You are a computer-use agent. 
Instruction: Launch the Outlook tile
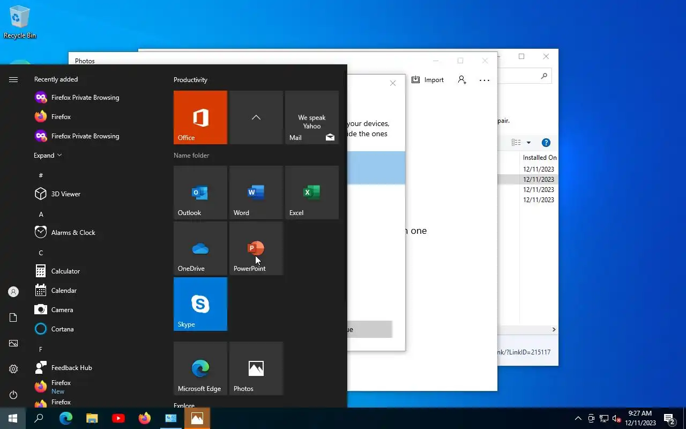point(200,193)
